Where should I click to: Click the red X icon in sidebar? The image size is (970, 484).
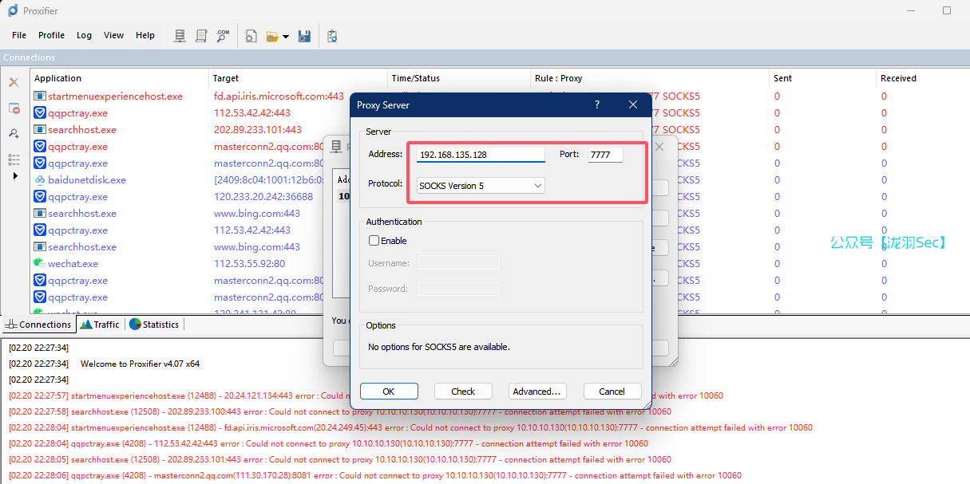(14, 82)
